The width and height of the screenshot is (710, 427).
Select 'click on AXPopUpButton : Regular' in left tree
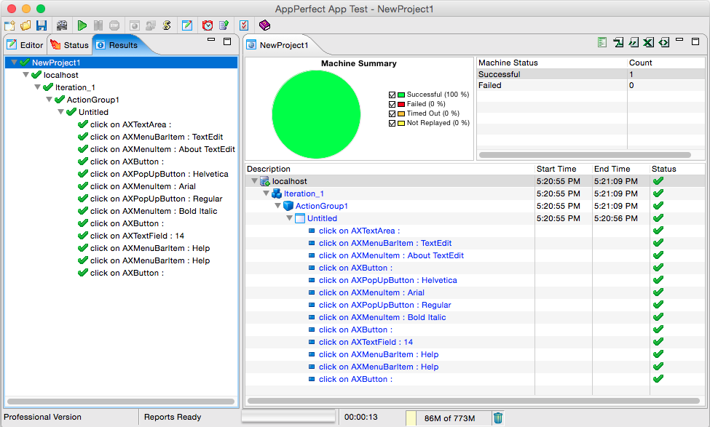[x=157, y=199]
